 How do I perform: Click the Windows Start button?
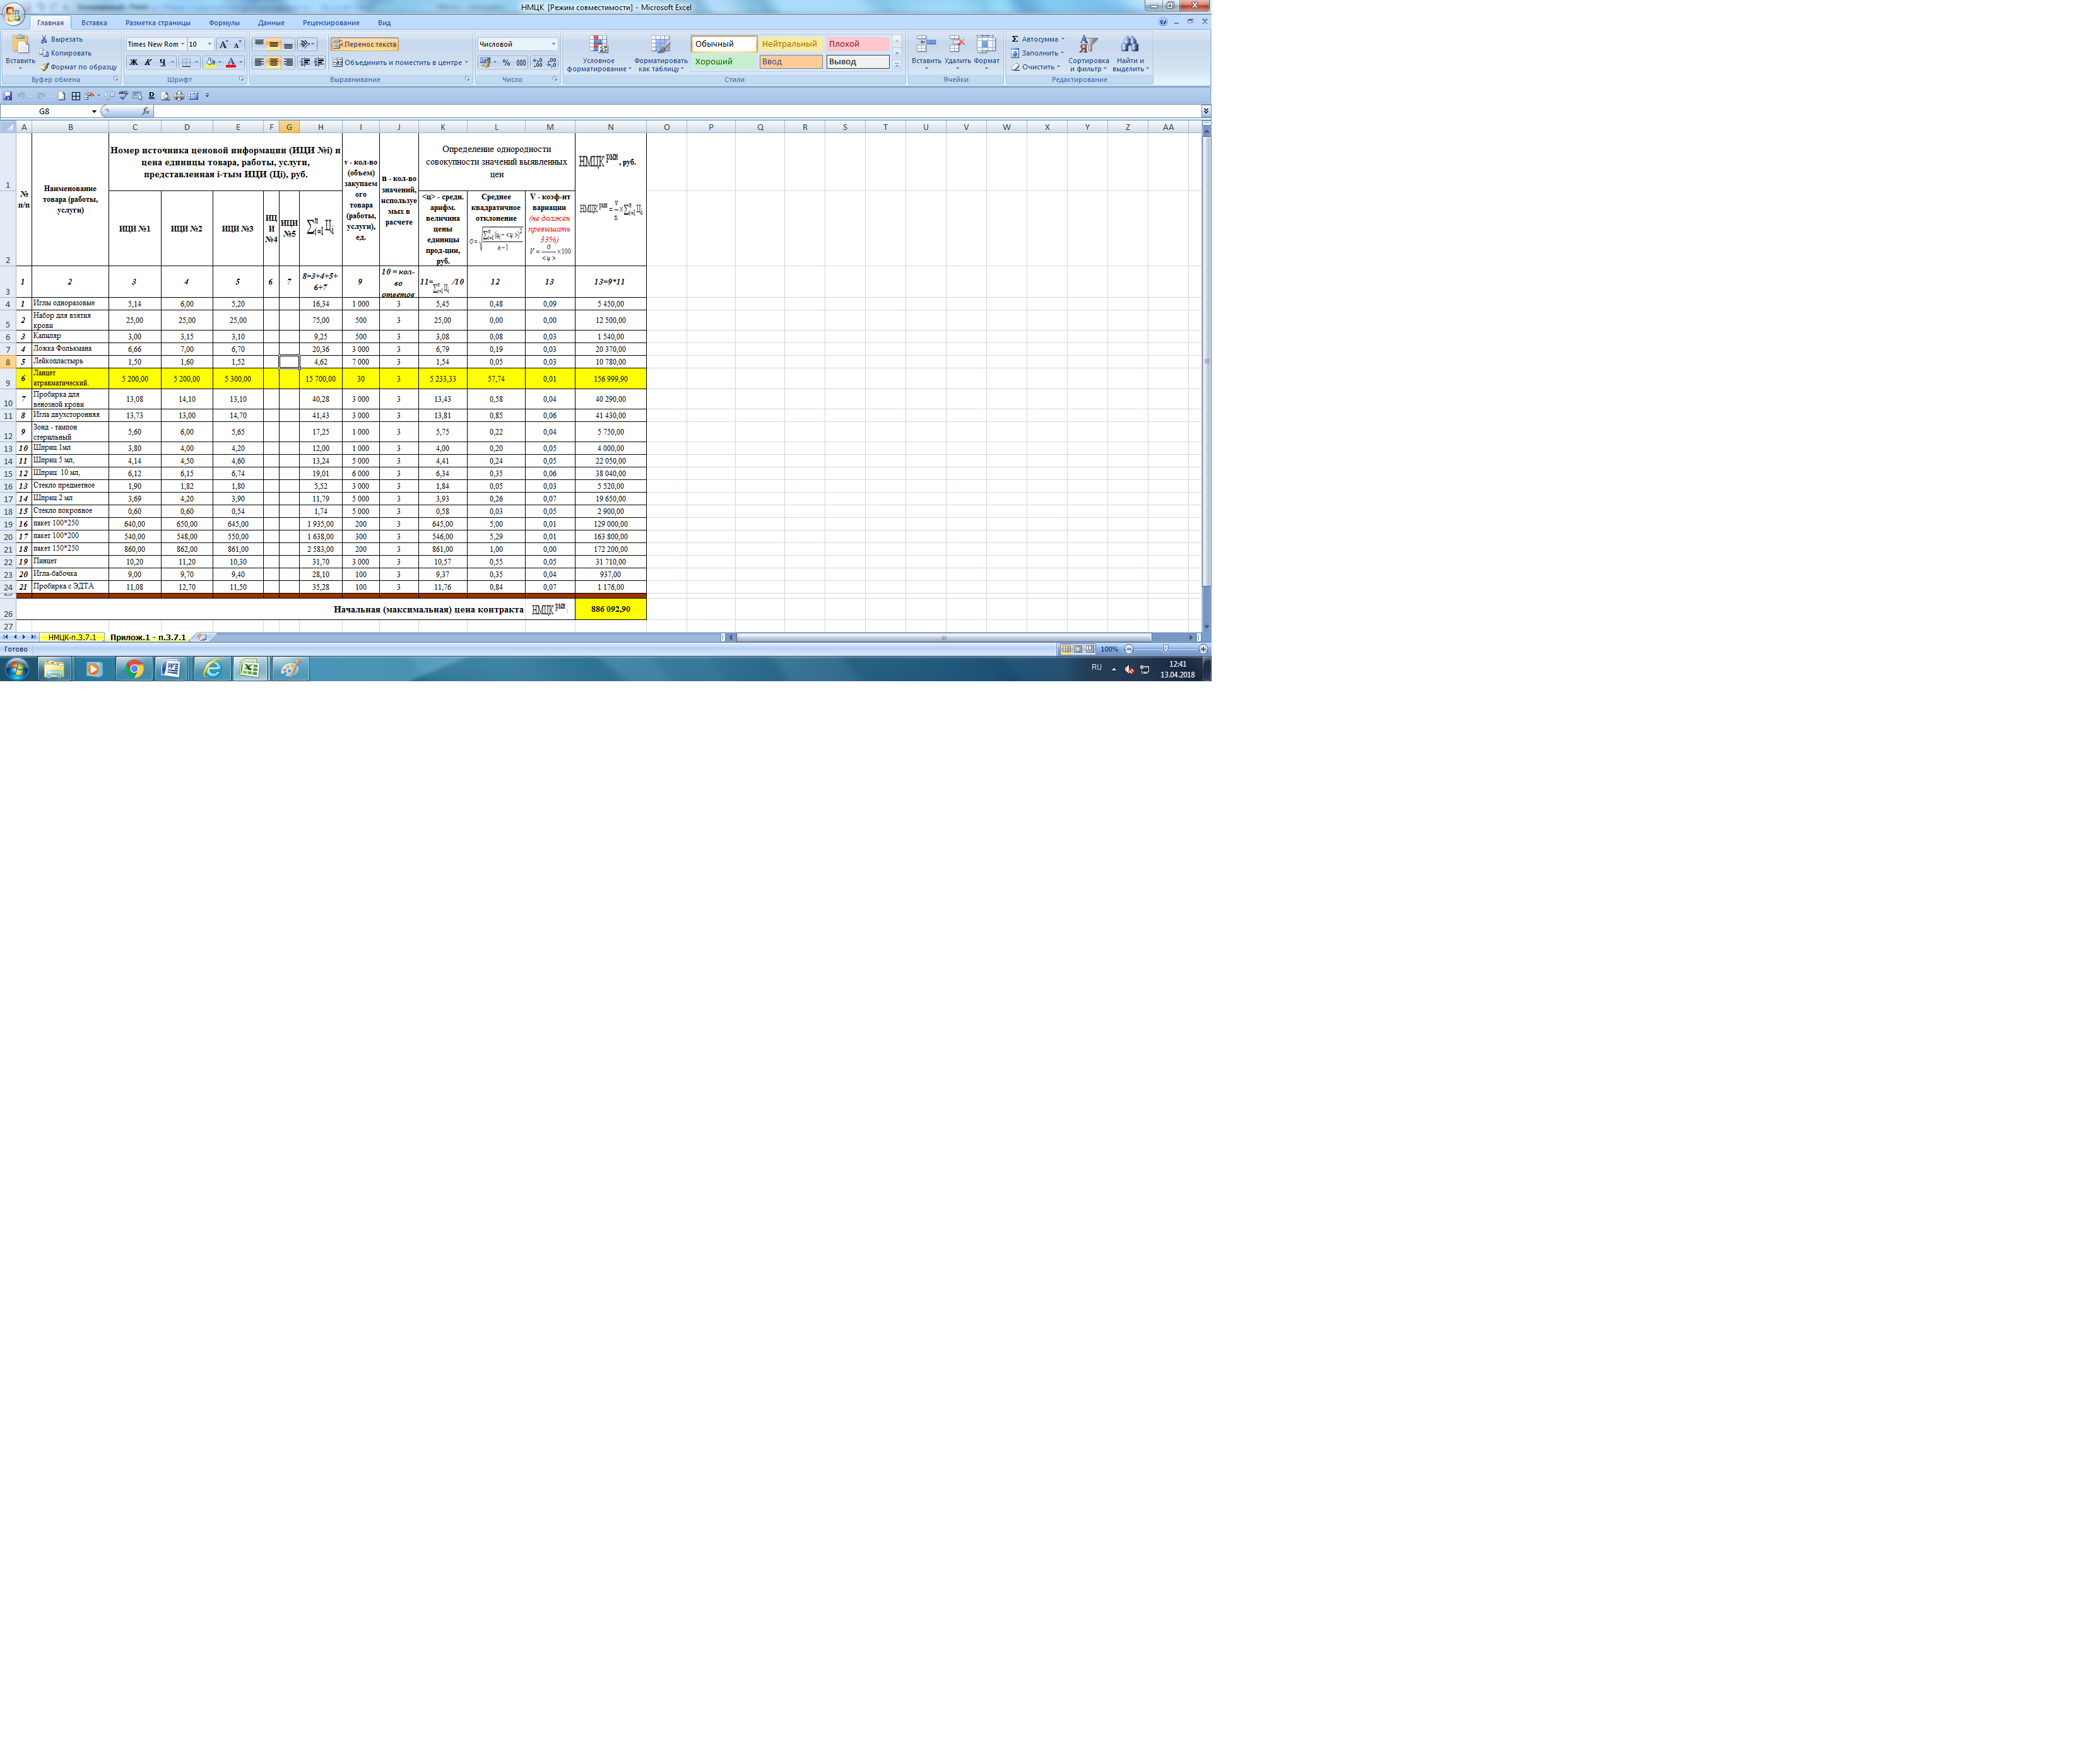[x=16, y=669]
